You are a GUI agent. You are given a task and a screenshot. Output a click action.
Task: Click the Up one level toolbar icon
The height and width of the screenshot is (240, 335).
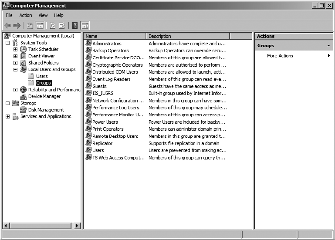point(30,26)
